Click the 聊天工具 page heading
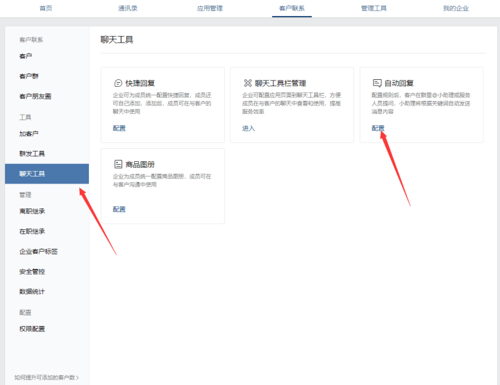500x385 pixels. click(x=117, y=40)
